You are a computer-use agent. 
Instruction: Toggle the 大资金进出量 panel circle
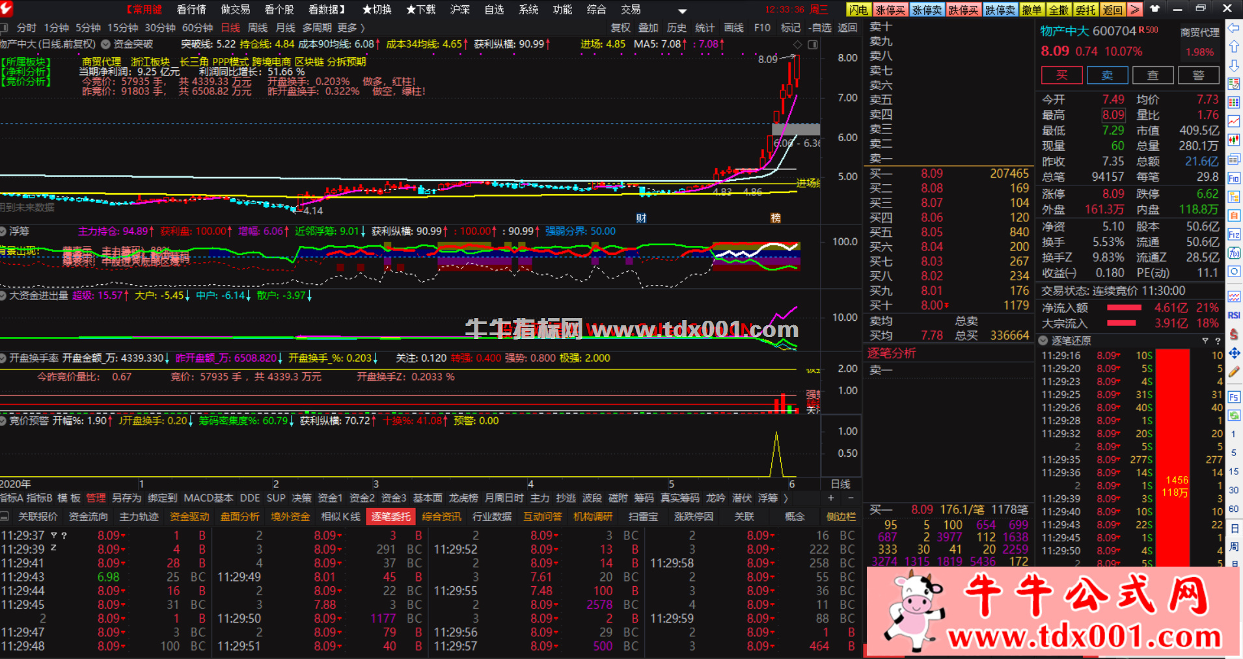tap(3, 295)
